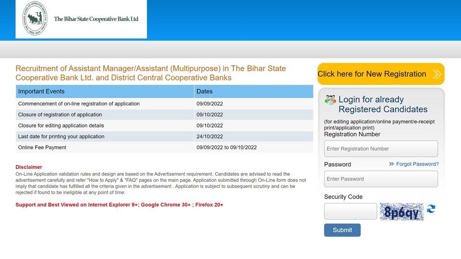This screenshot has width=461, height=259.
Task: Submit the login form
Action: tap(342, 230)
